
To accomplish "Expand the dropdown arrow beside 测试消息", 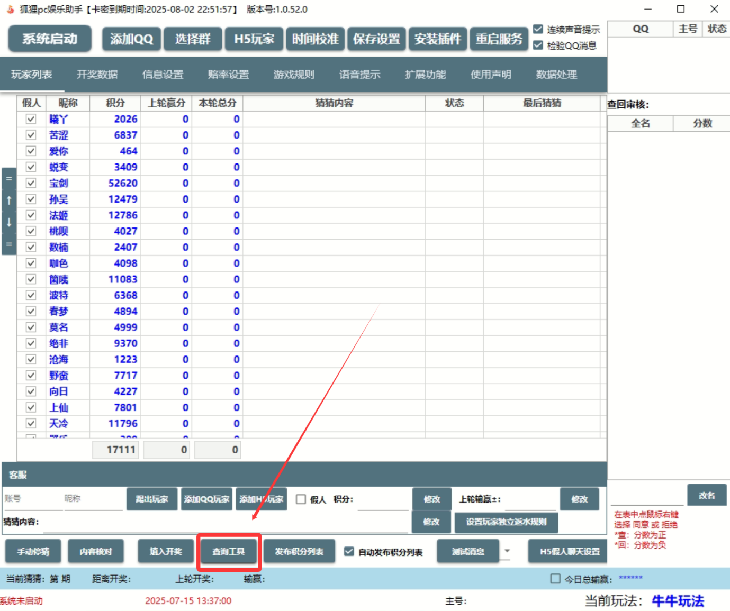I will [x=507, y=551].
